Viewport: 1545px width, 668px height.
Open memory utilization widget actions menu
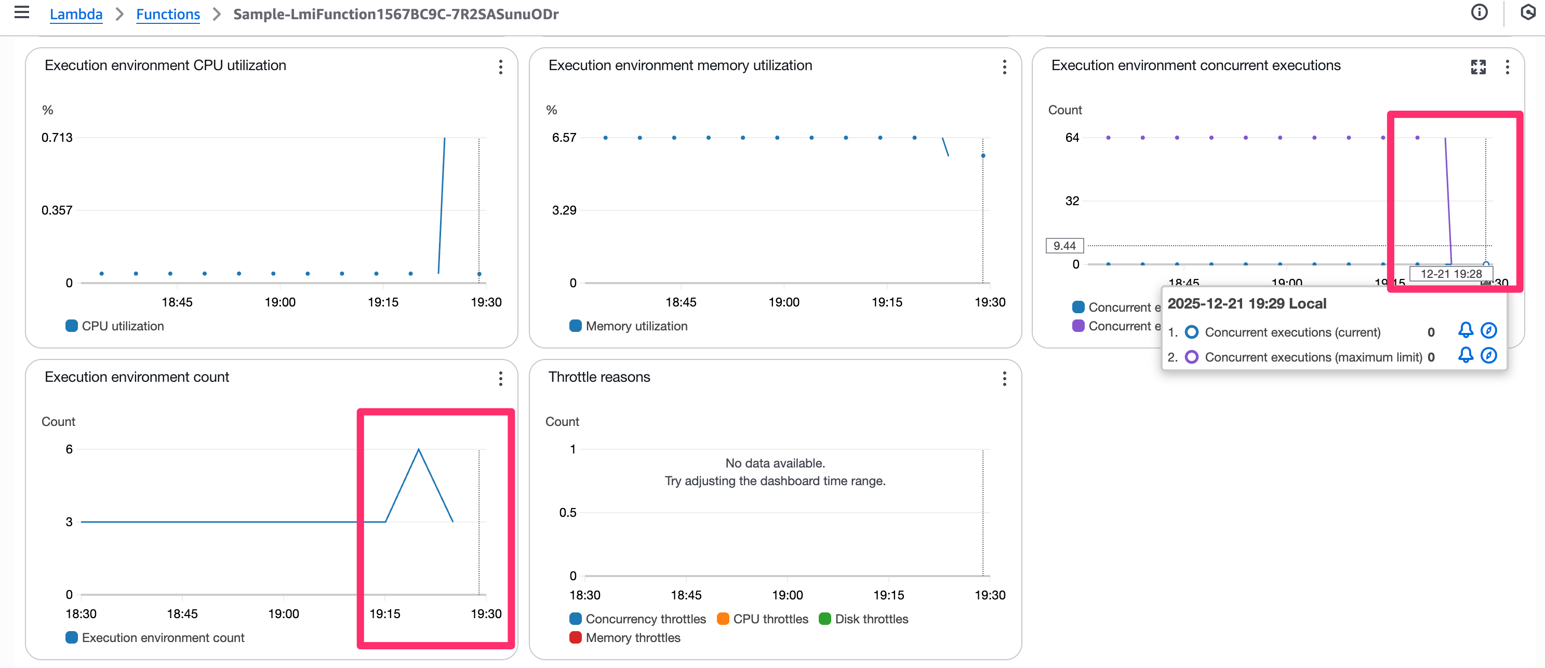tap(1004, 66)
